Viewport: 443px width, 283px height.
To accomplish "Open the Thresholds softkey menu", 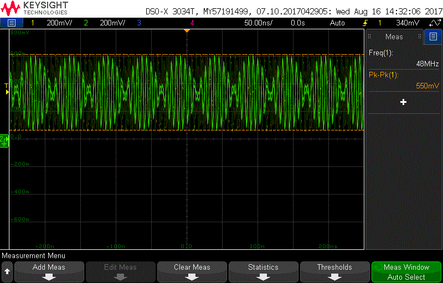I will click(335, 271).
